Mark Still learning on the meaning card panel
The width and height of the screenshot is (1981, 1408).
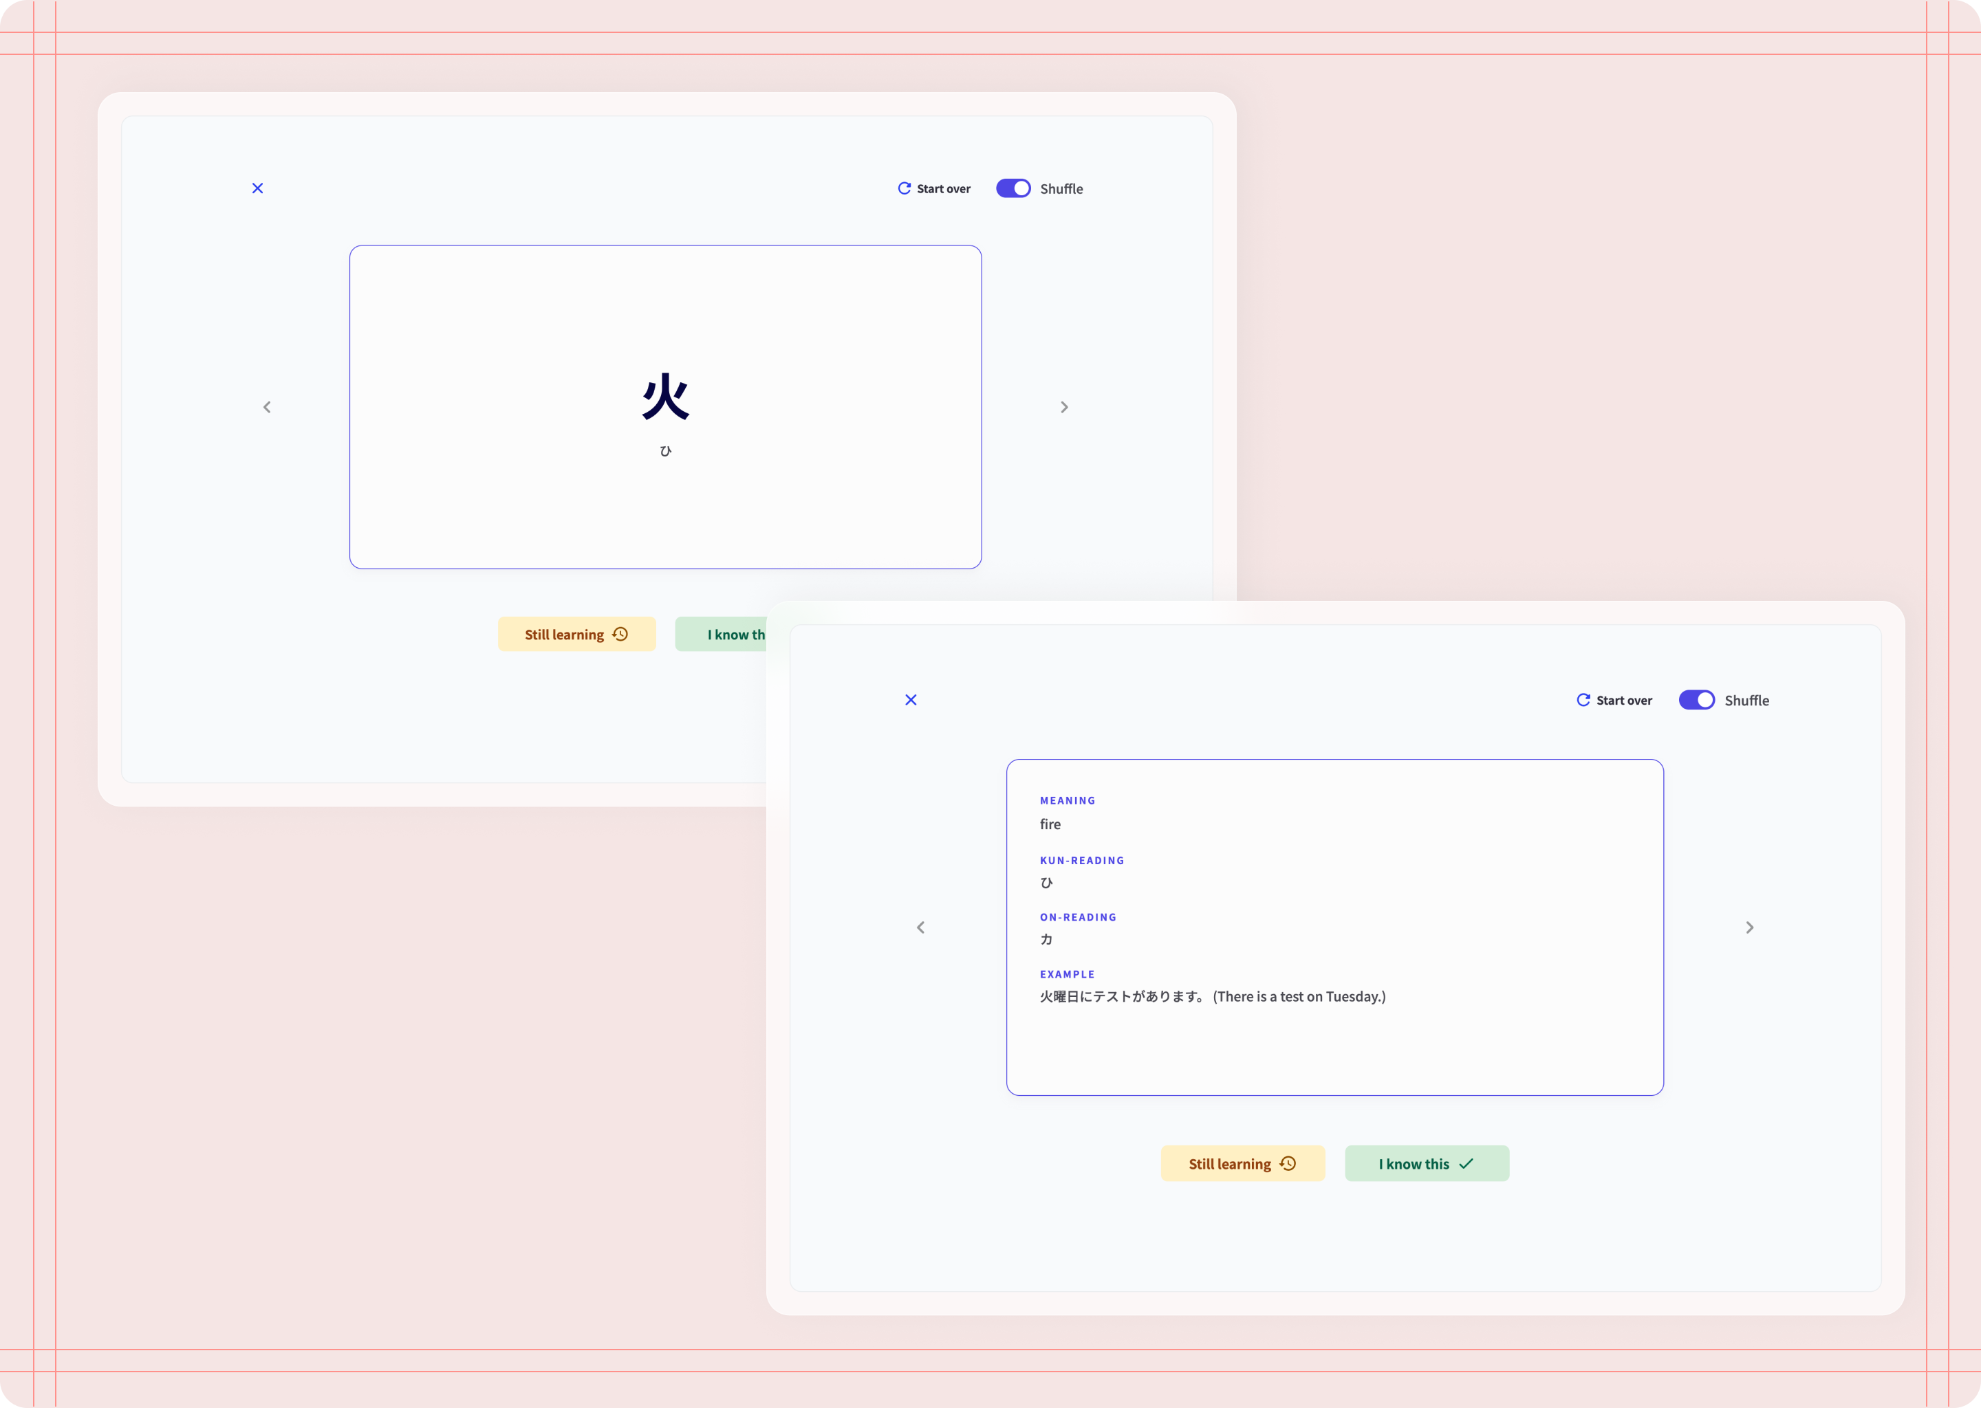click(1242, 1163)
